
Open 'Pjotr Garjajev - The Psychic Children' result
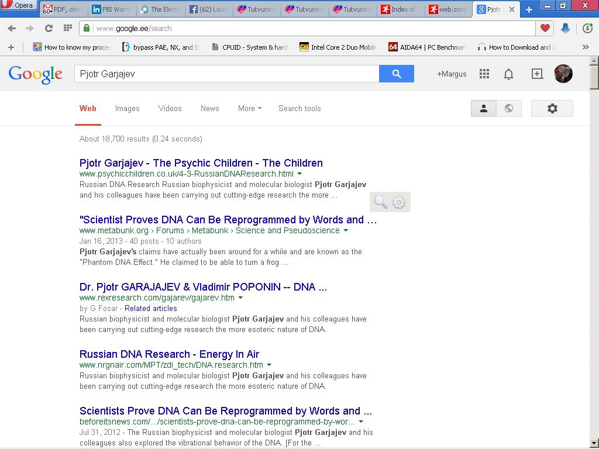[201, 163]
